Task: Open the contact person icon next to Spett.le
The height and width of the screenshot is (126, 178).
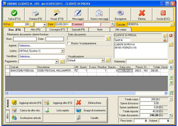Action: (x=165, y=40)
